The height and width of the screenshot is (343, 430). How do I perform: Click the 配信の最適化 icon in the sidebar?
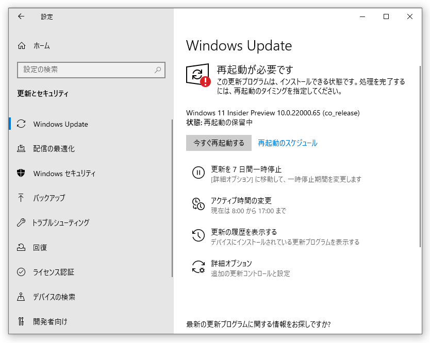[x=21, y=148]
